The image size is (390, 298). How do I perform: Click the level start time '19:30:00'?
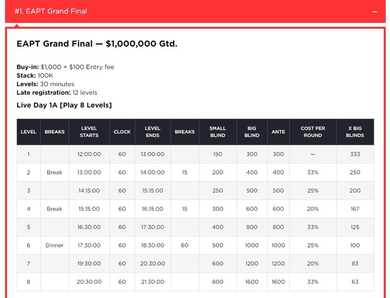(x=89, y=264)
